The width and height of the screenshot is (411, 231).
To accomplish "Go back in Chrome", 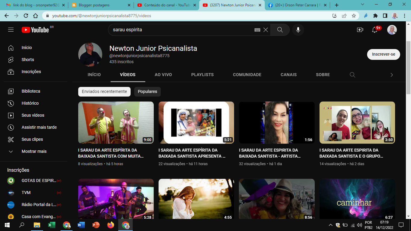I will coord(7,16).
